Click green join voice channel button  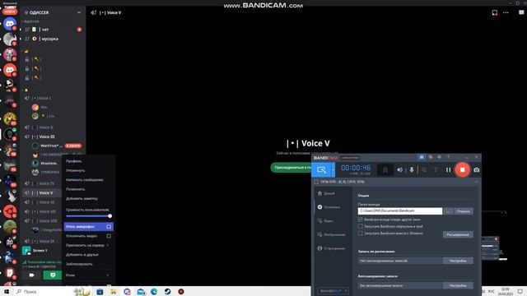291,168
